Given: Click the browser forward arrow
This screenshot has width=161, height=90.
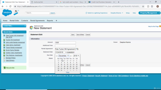Looking at the screenshot, I should pos(6,6).
